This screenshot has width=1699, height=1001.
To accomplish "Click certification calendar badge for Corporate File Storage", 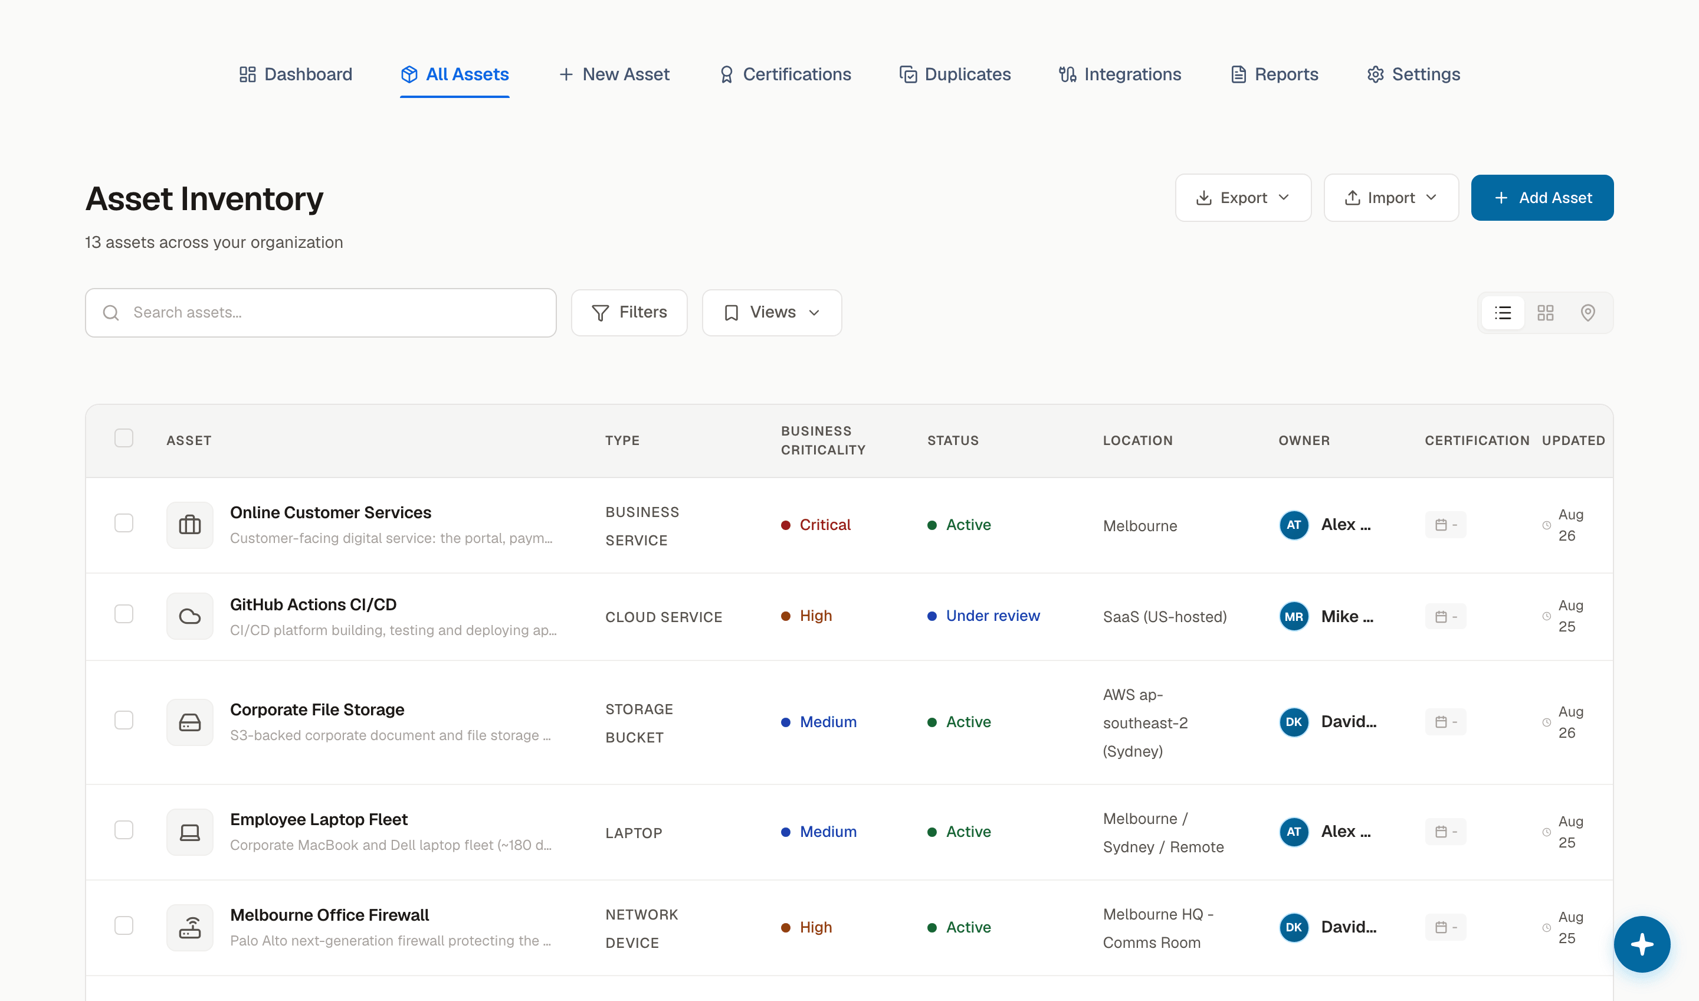I will point(1445,722).
